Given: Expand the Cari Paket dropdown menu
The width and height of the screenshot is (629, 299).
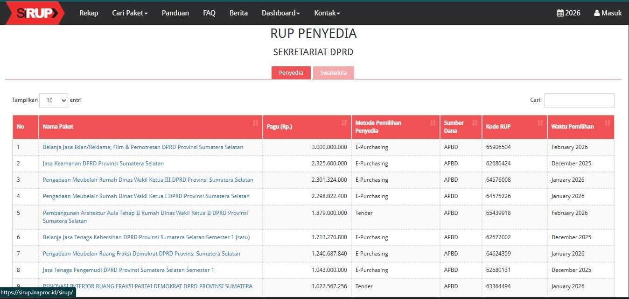Looking at the screenshot, I should point(130,13).
